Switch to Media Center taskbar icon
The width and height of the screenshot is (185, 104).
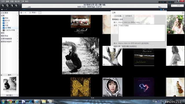[37, 101]
